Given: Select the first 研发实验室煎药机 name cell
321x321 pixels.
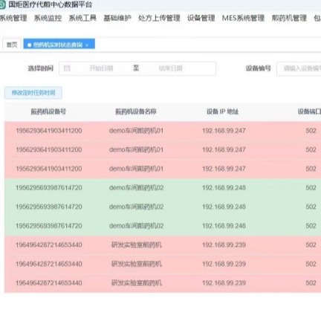Looking at the screenshot, I should (137, 244).
